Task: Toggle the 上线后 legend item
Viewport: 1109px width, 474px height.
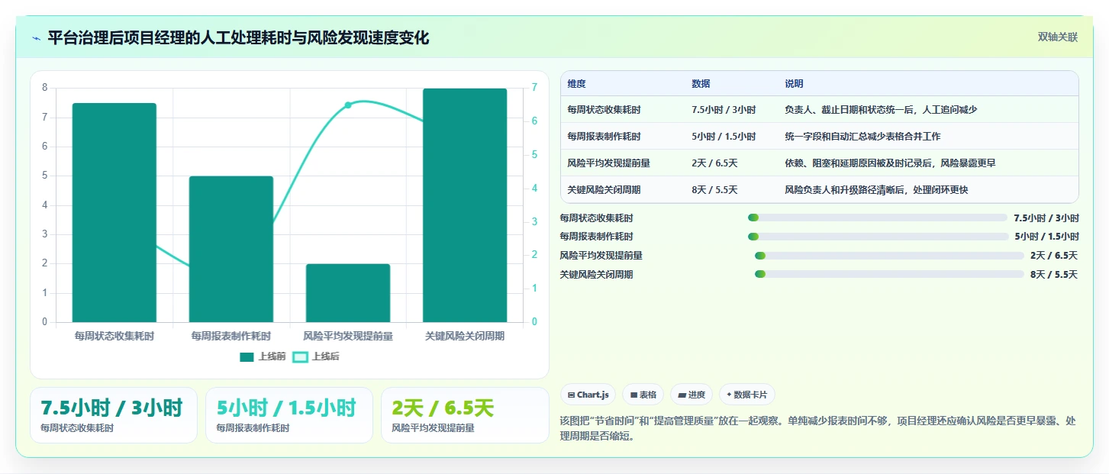Action: (316, 356)
